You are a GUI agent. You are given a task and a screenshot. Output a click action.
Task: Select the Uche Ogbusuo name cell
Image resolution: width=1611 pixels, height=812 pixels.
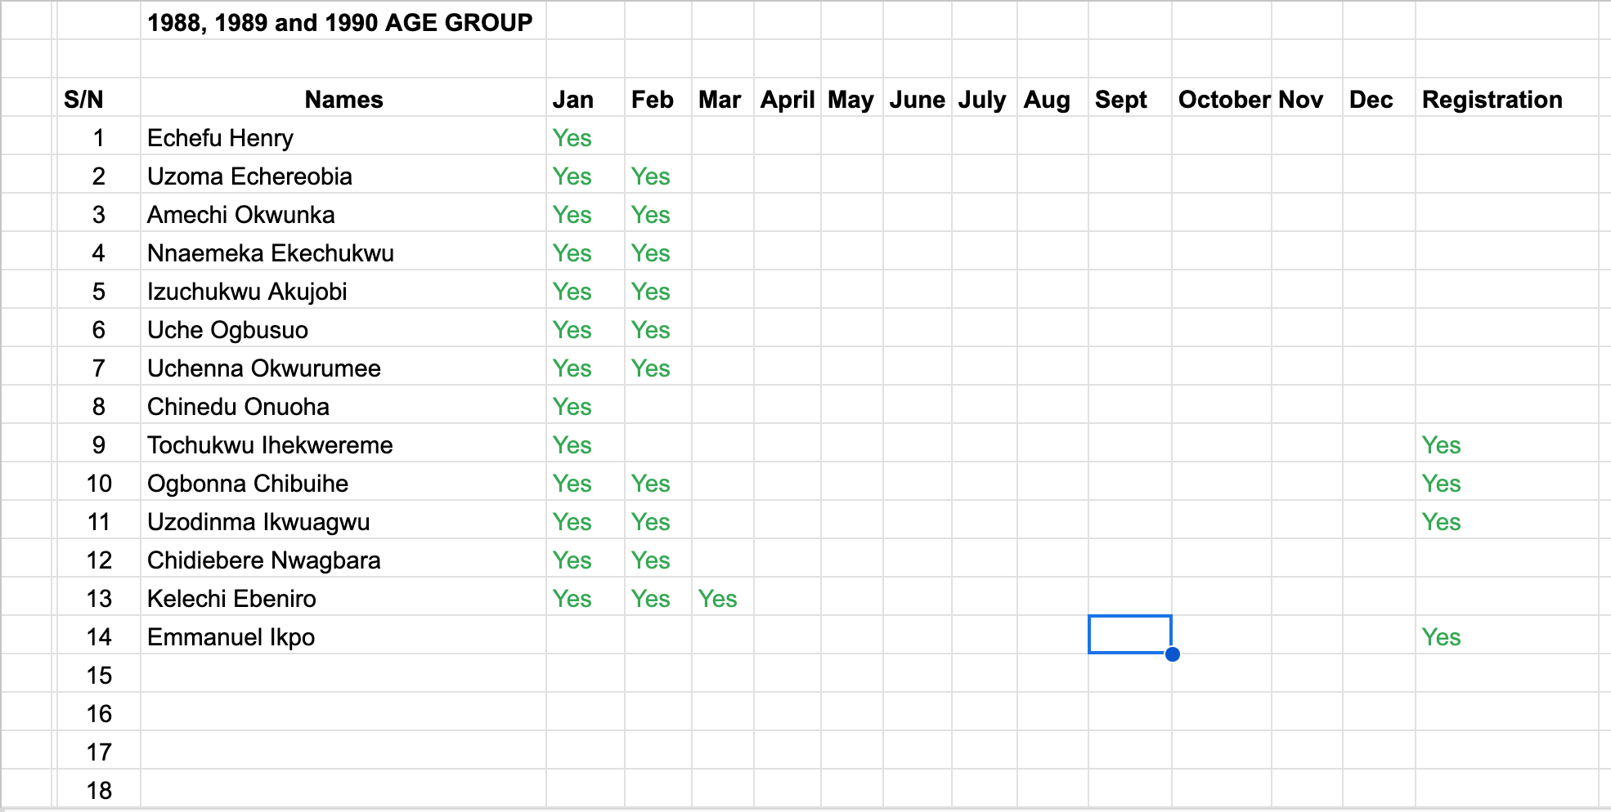point(228,330)
